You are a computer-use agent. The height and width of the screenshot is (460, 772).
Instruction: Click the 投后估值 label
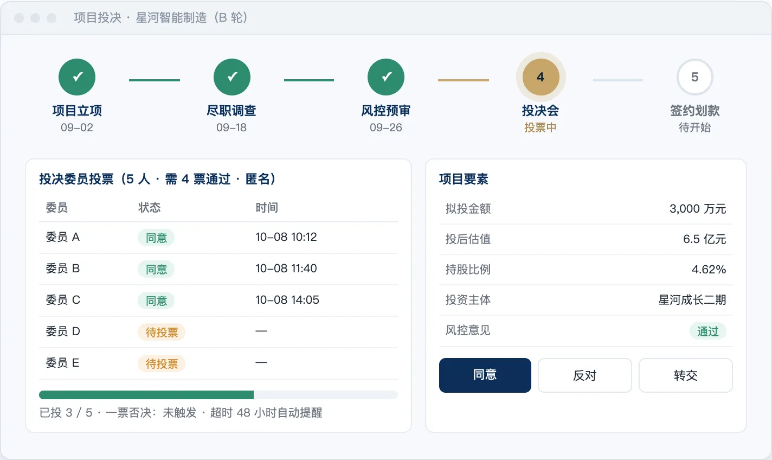pos(468,239)
